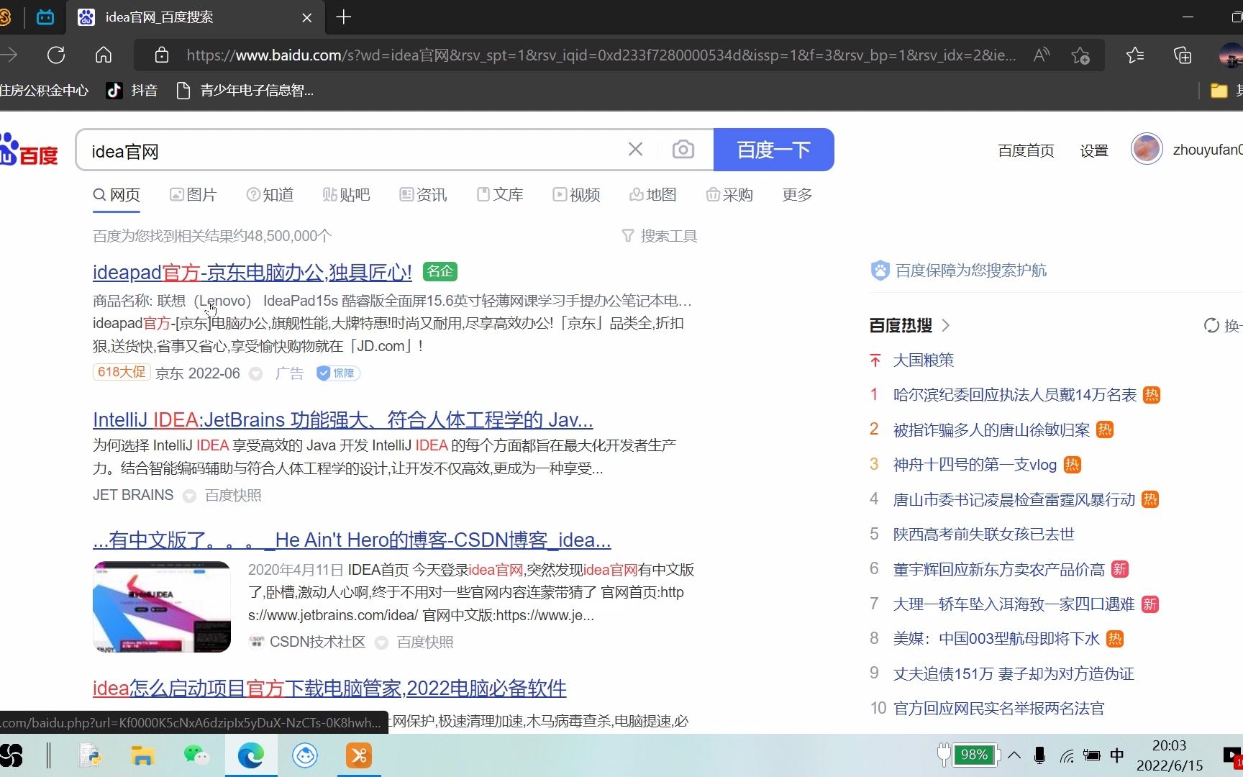Close the idea官网_百度搜索 tab
This screenshot has height=777, width=1243.
click(307, 17)
